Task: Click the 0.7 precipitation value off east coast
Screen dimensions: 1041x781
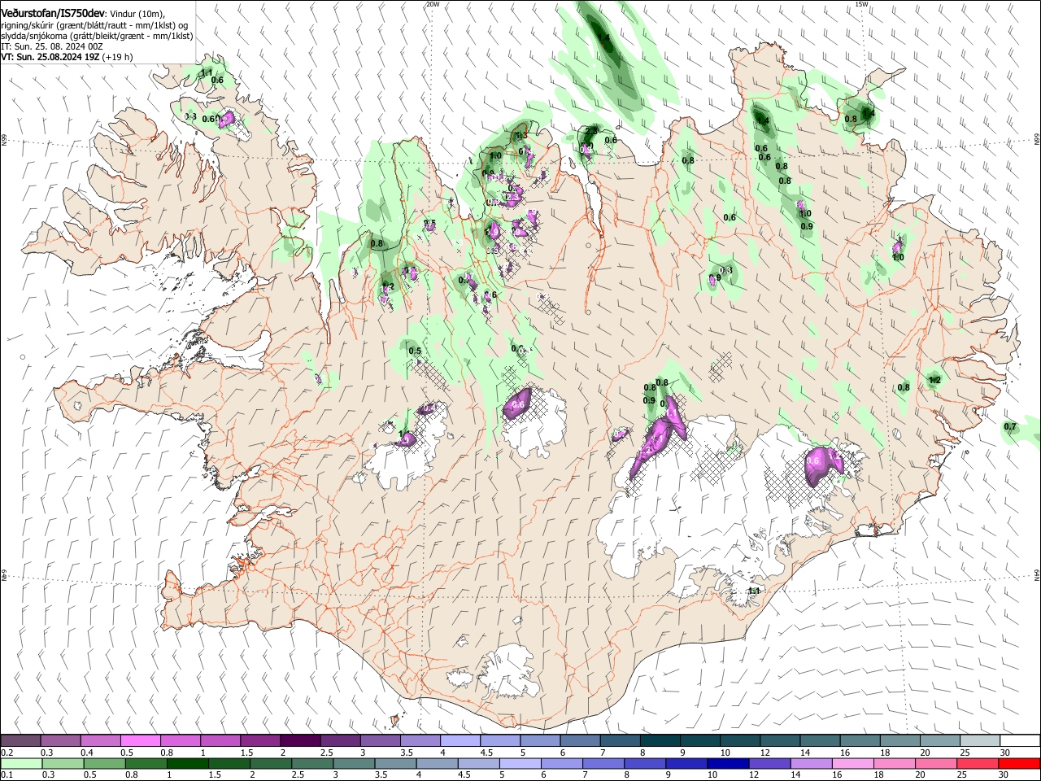Action: [x=1010, y=427]
